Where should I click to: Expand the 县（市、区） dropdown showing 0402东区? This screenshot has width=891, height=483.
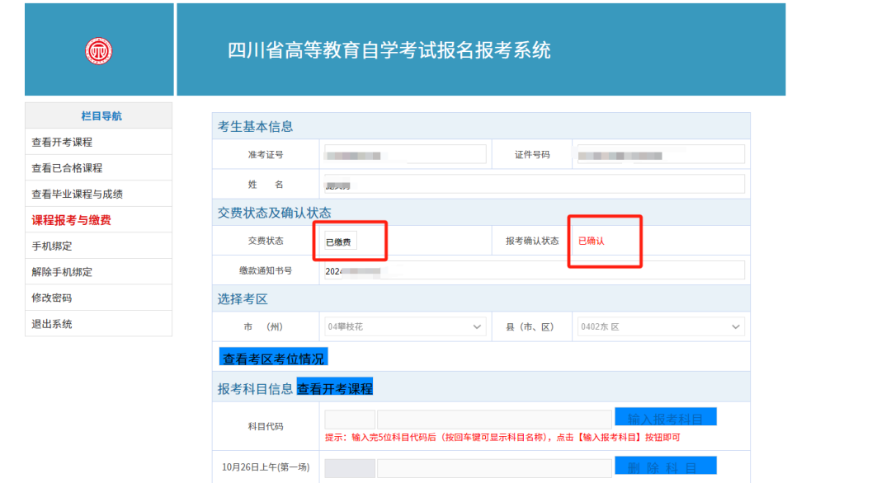point(660,327)
